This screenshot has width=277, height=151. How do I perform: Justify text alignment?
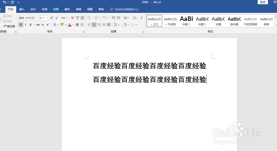104,25
